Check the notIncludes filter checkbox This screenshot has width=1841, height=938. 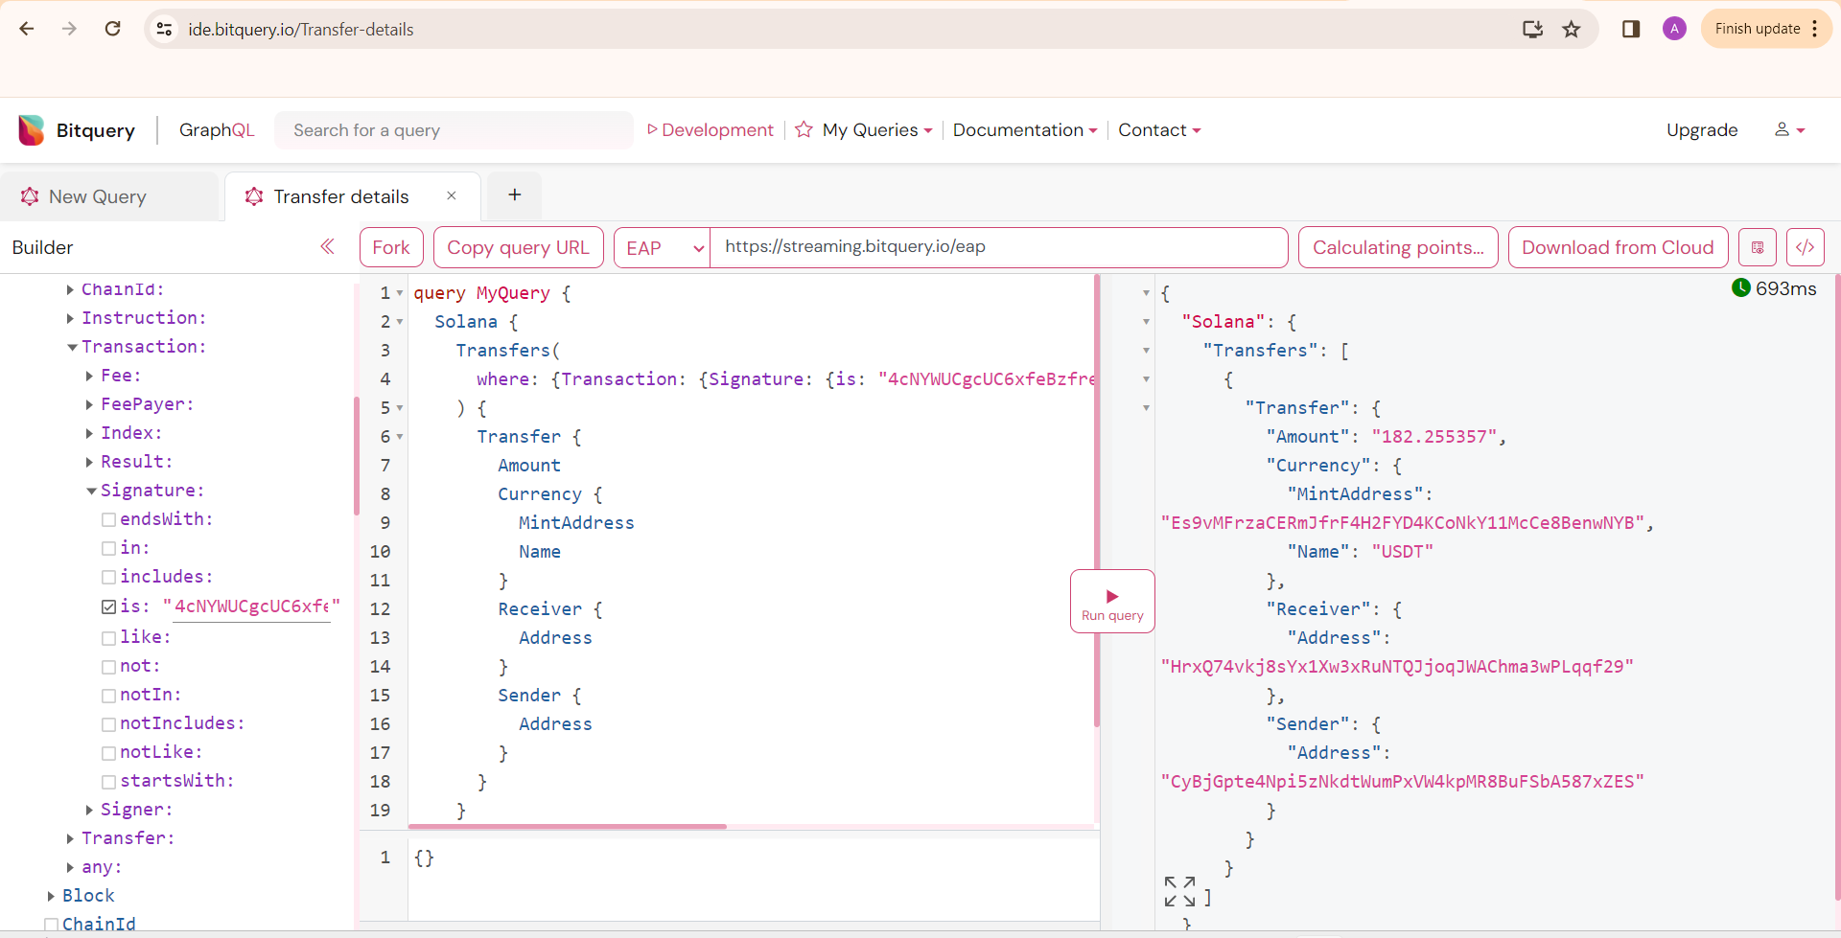(x=109, y=724)
